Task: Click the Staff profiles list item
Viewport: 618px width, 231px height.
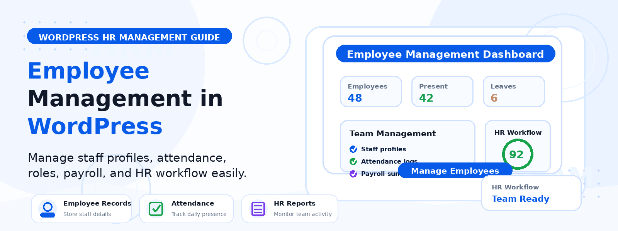Action: point(378,149)
